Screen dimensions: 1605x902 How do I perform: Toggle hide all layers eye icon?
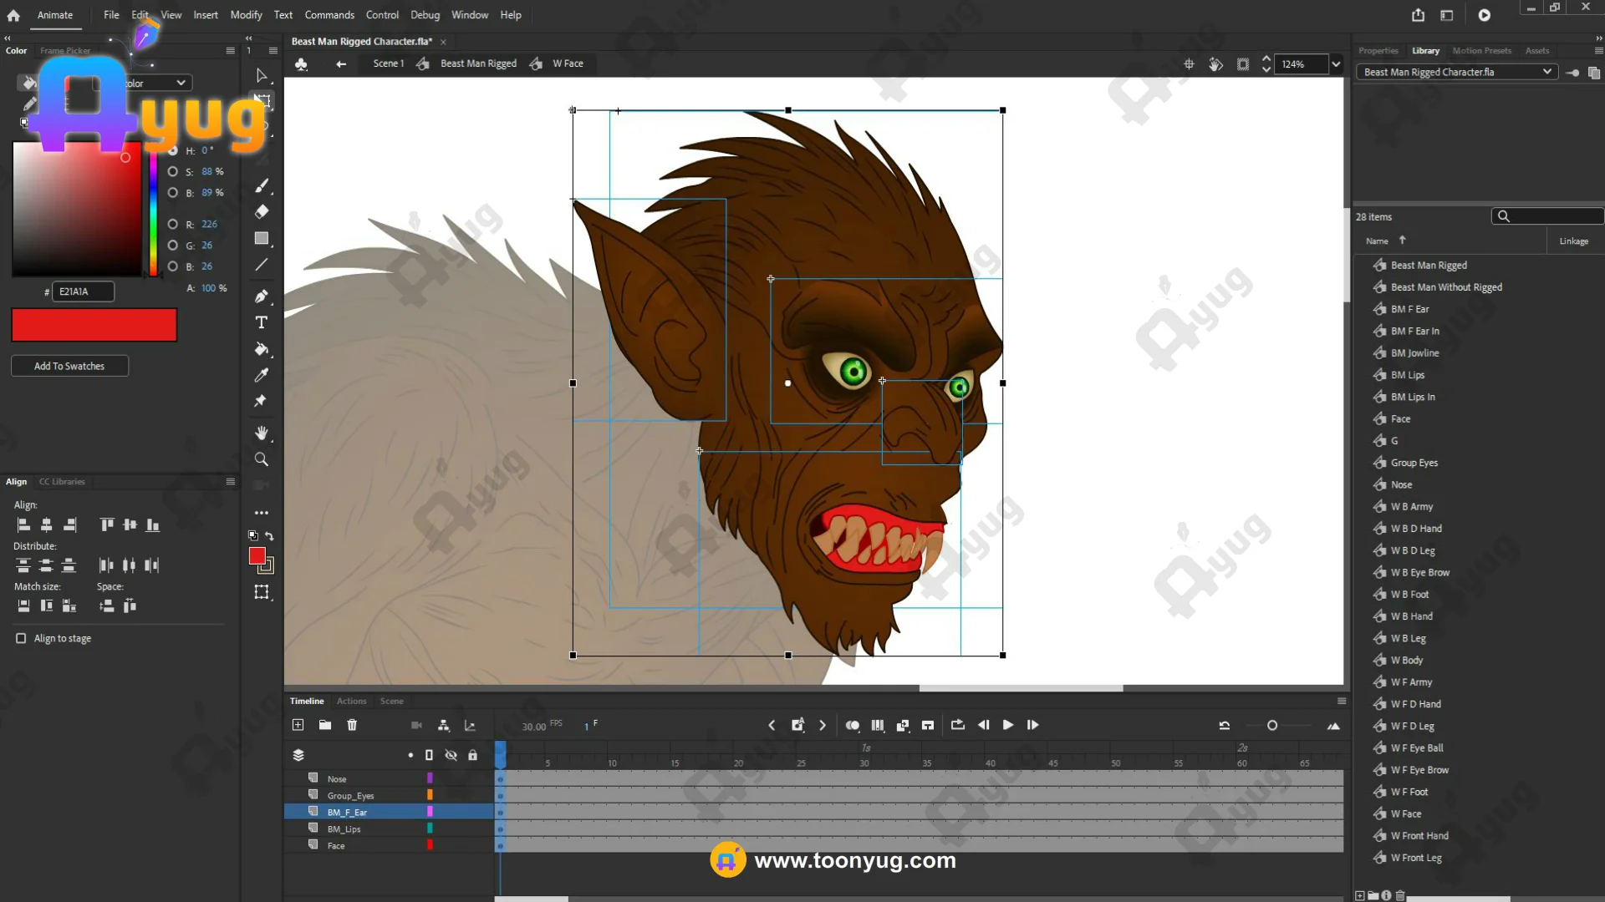tap(451, 755)
